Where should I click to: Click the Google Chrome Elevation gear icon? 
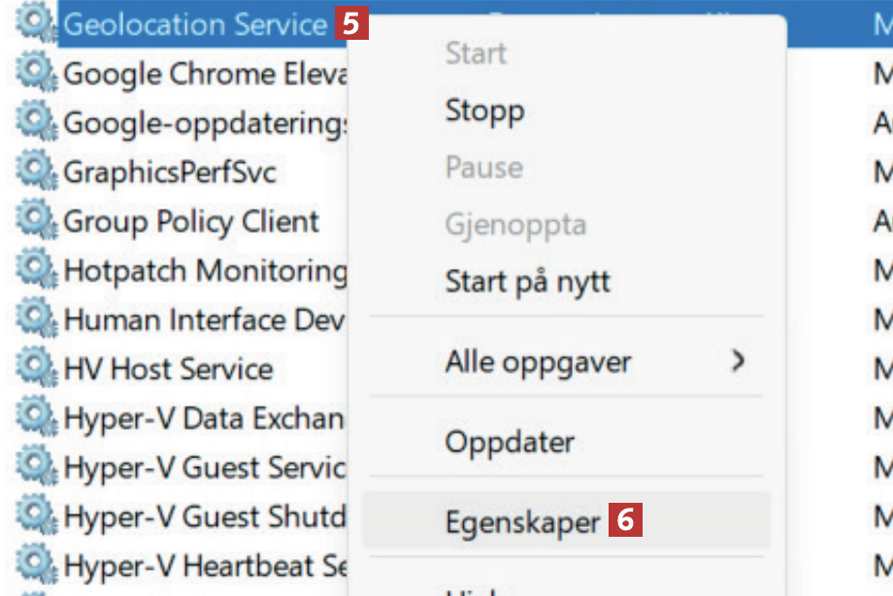[x=36, y=73]
